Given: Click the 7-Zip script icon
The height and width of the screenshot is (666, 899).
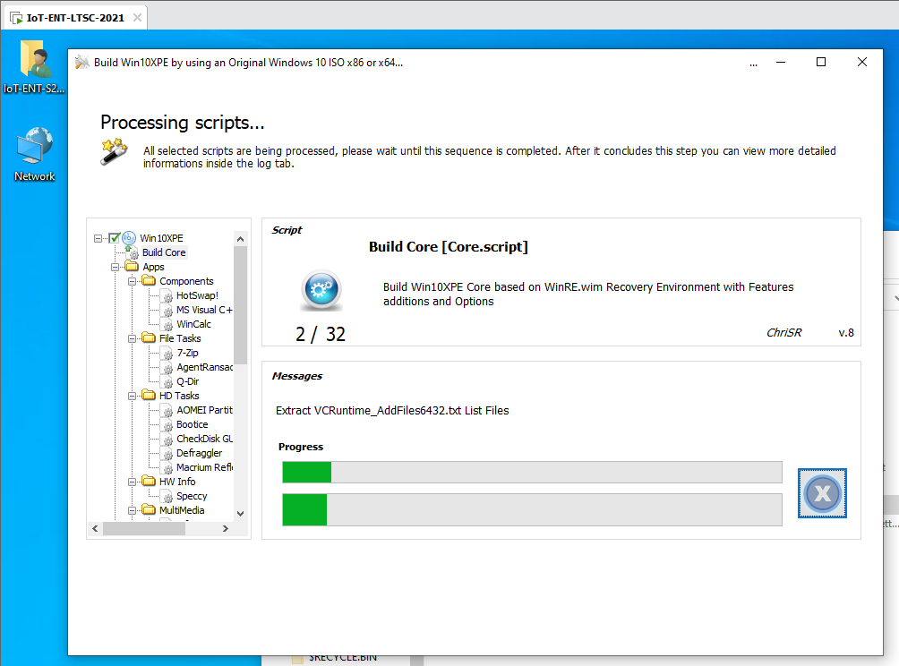Looking at the screenshot, I should [167, 353].
